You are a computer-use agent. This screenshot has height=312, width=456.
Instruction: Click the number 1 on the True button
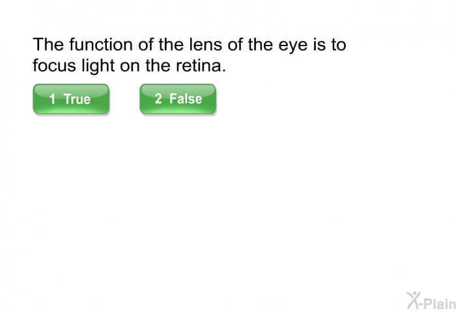52,99
